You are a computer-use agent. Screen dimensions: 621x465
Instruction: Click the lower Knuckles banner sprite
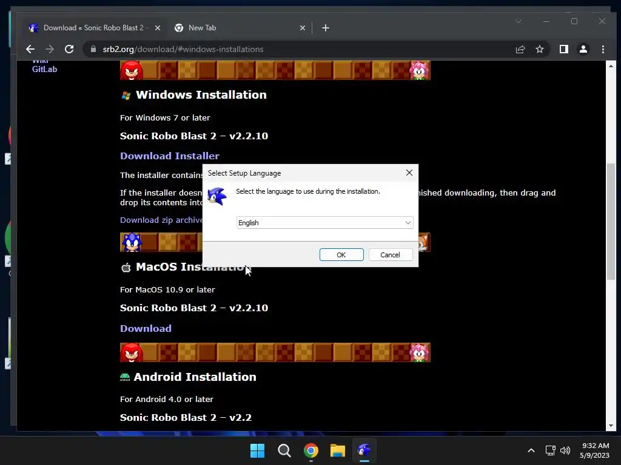tap(131, 352)
